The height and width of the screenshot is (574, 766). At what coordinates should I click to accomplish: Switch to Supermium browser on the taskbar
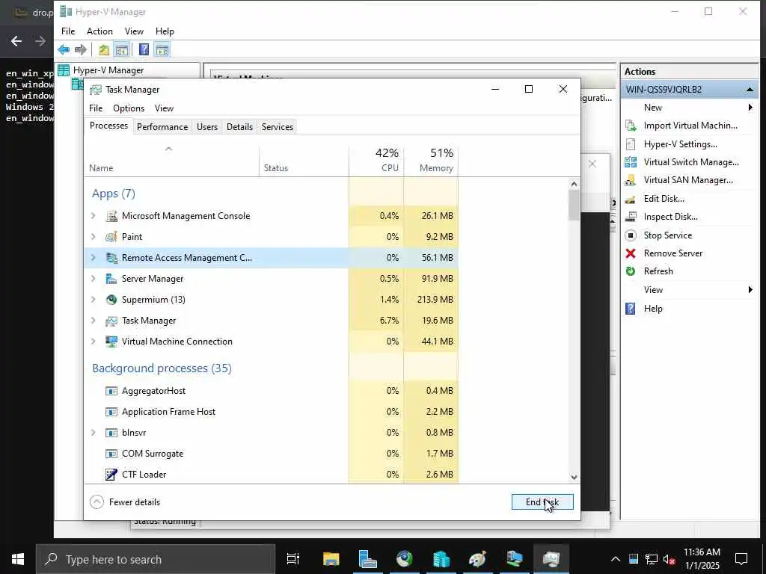(x=405, y=559)
